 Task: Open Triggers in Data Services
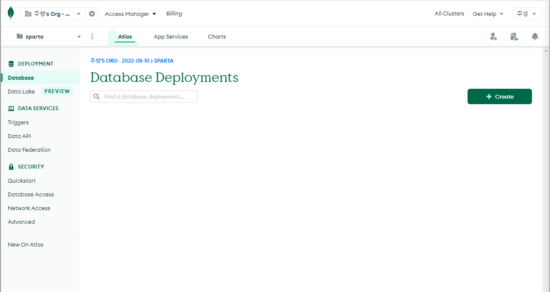18,122
